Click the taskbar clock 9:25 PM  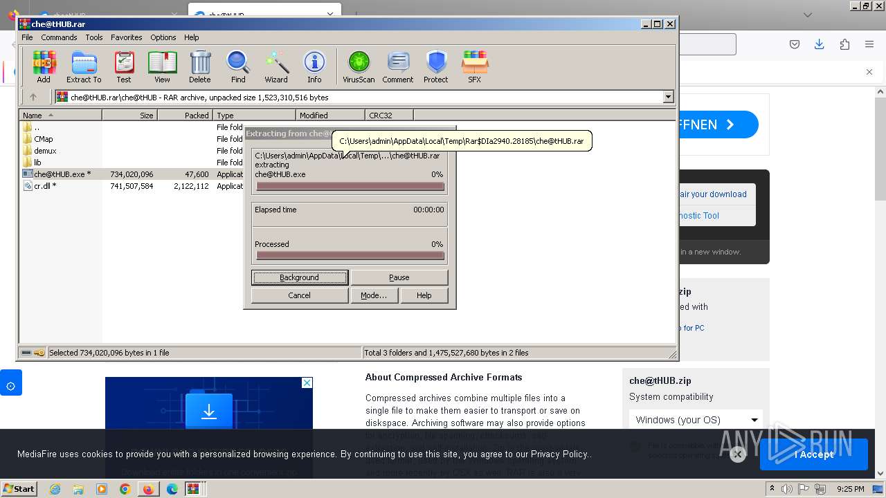850,489
